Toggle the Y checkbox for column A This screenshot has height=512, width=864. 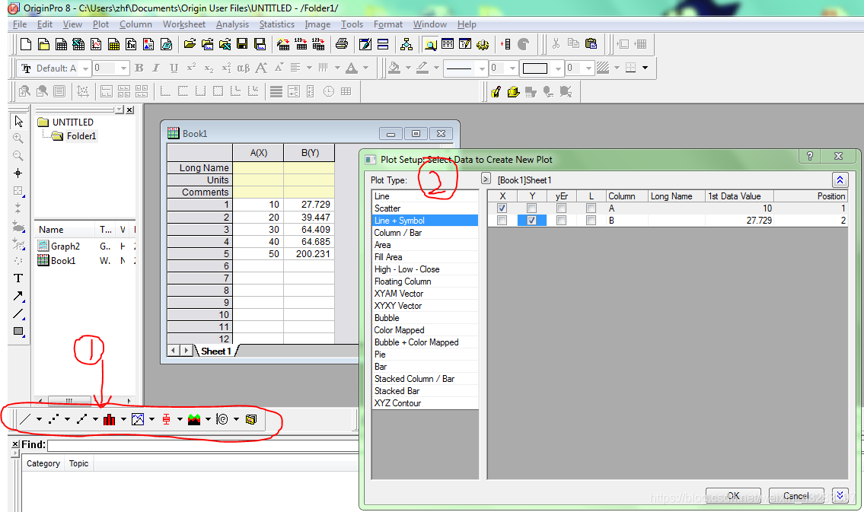[532, 208]
